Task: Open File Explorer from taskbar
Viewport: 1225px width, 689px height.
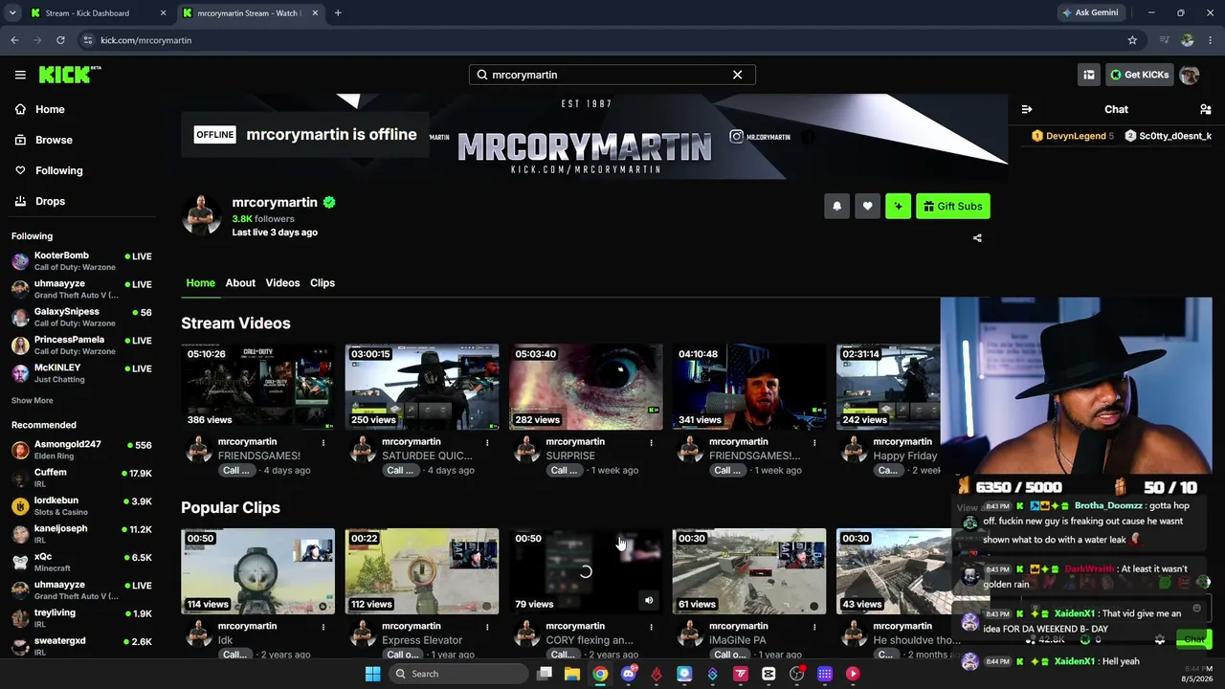Action: [x=572, y=674]
